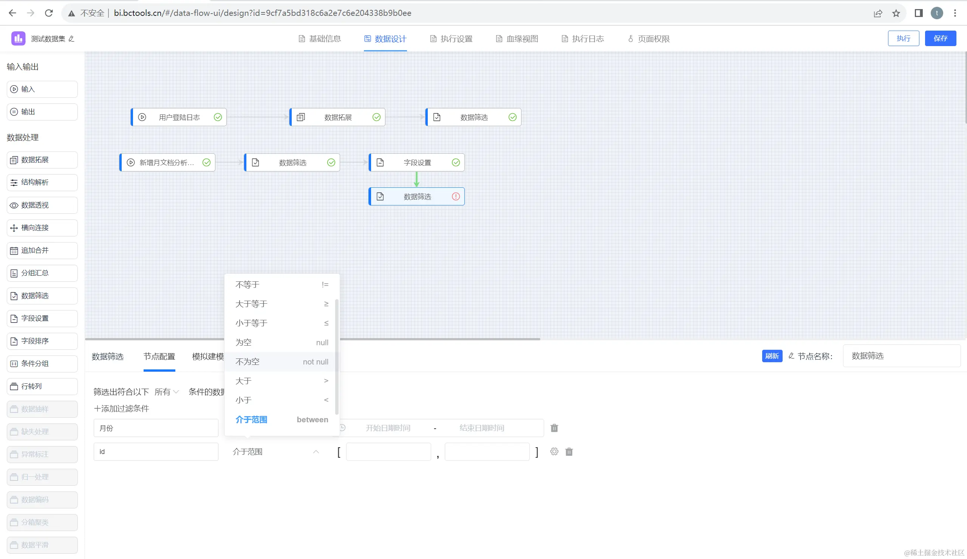Click the green check on the 字段设置 node
This screenshot has width=967, height=559.
click(x=455, y=163)
